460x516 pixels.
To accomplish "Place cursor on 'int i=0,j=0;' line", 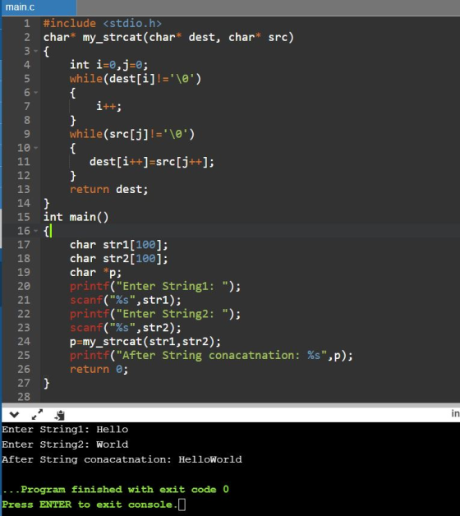I will pos(109,65).
